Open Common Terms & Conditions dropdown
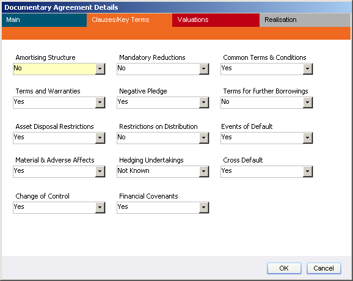353x281 pixels. (308, 68)
